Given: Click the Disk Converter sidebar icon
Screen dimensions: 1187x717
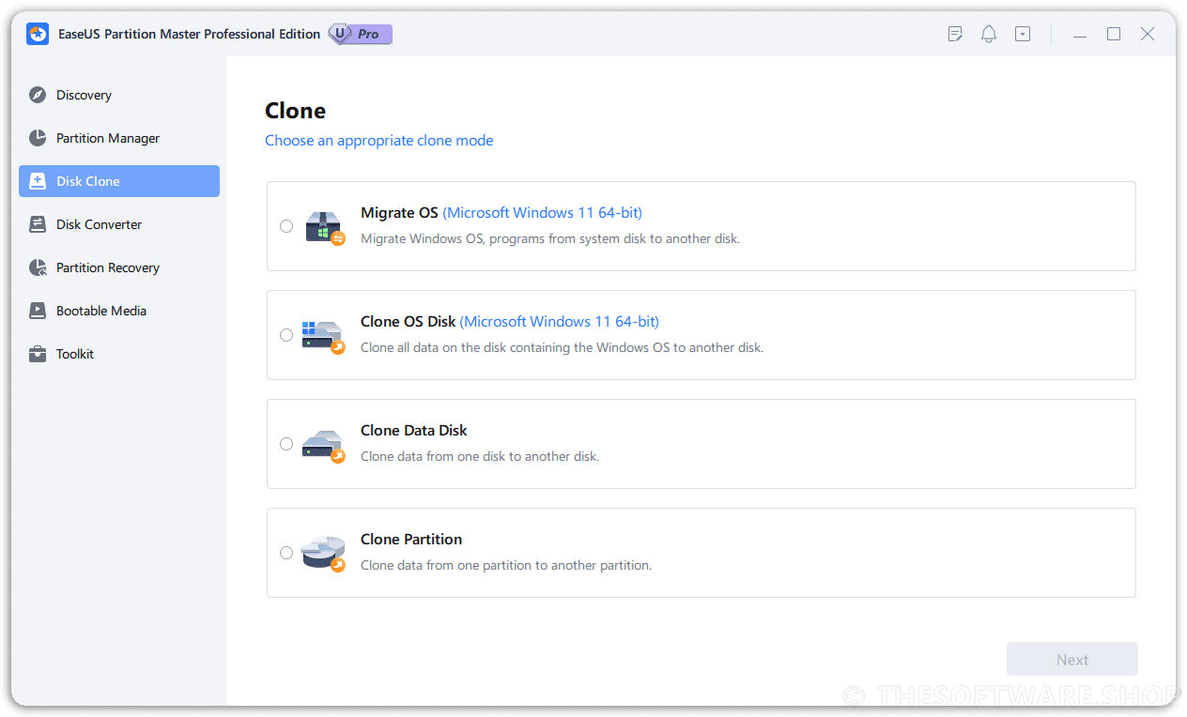Looking at the screenshot, I should click(38, 224).
